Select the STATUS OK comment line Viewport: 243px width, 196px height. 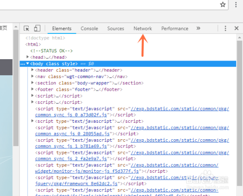tap(52, 51)
